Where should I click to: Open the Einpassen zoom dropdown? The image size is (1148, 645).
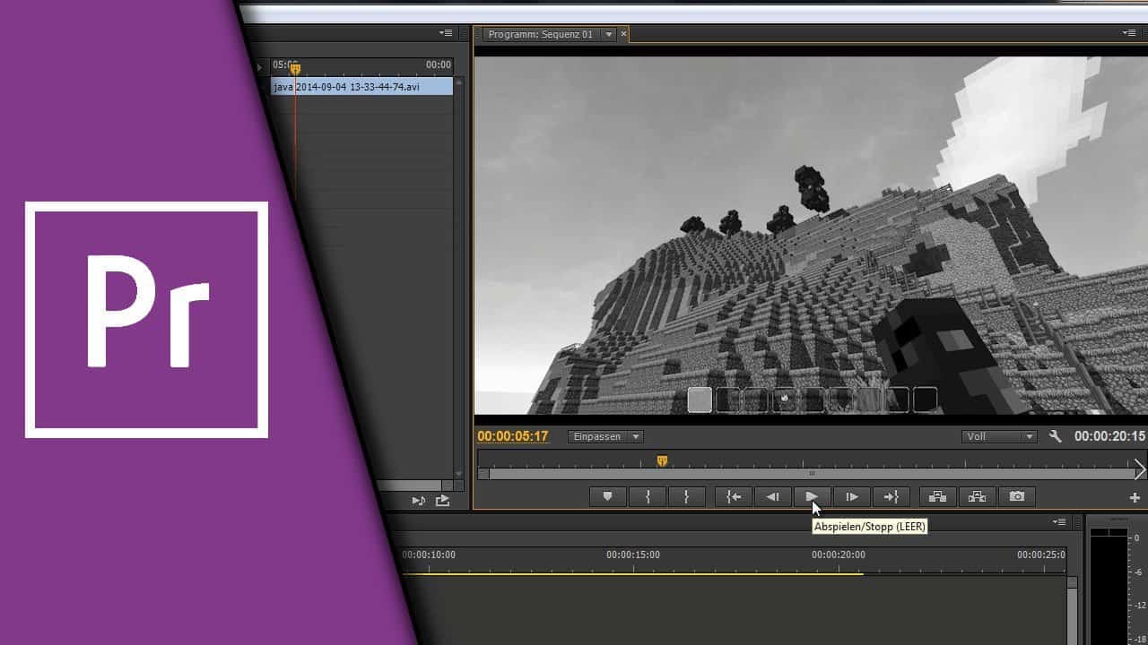[605, 436]
